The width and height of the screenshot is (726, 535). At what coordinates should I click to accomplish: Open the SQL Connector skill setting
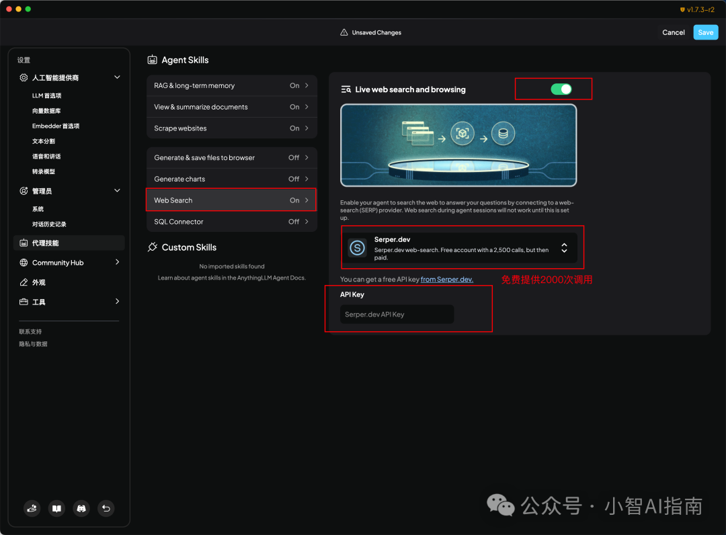tap(231, 222)
